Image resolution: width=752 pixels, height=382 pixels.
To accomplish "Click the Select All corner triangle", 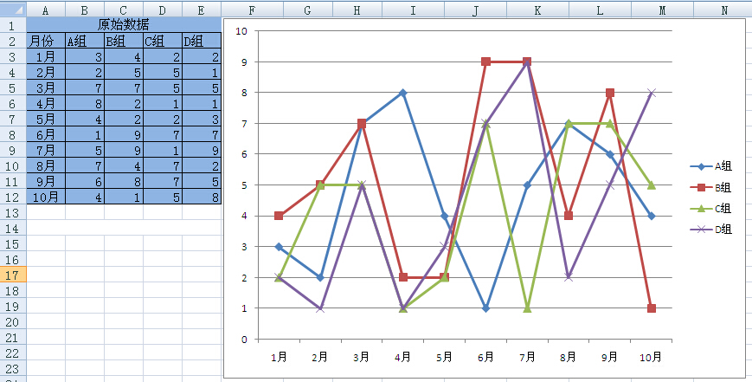I will (13, 10).
